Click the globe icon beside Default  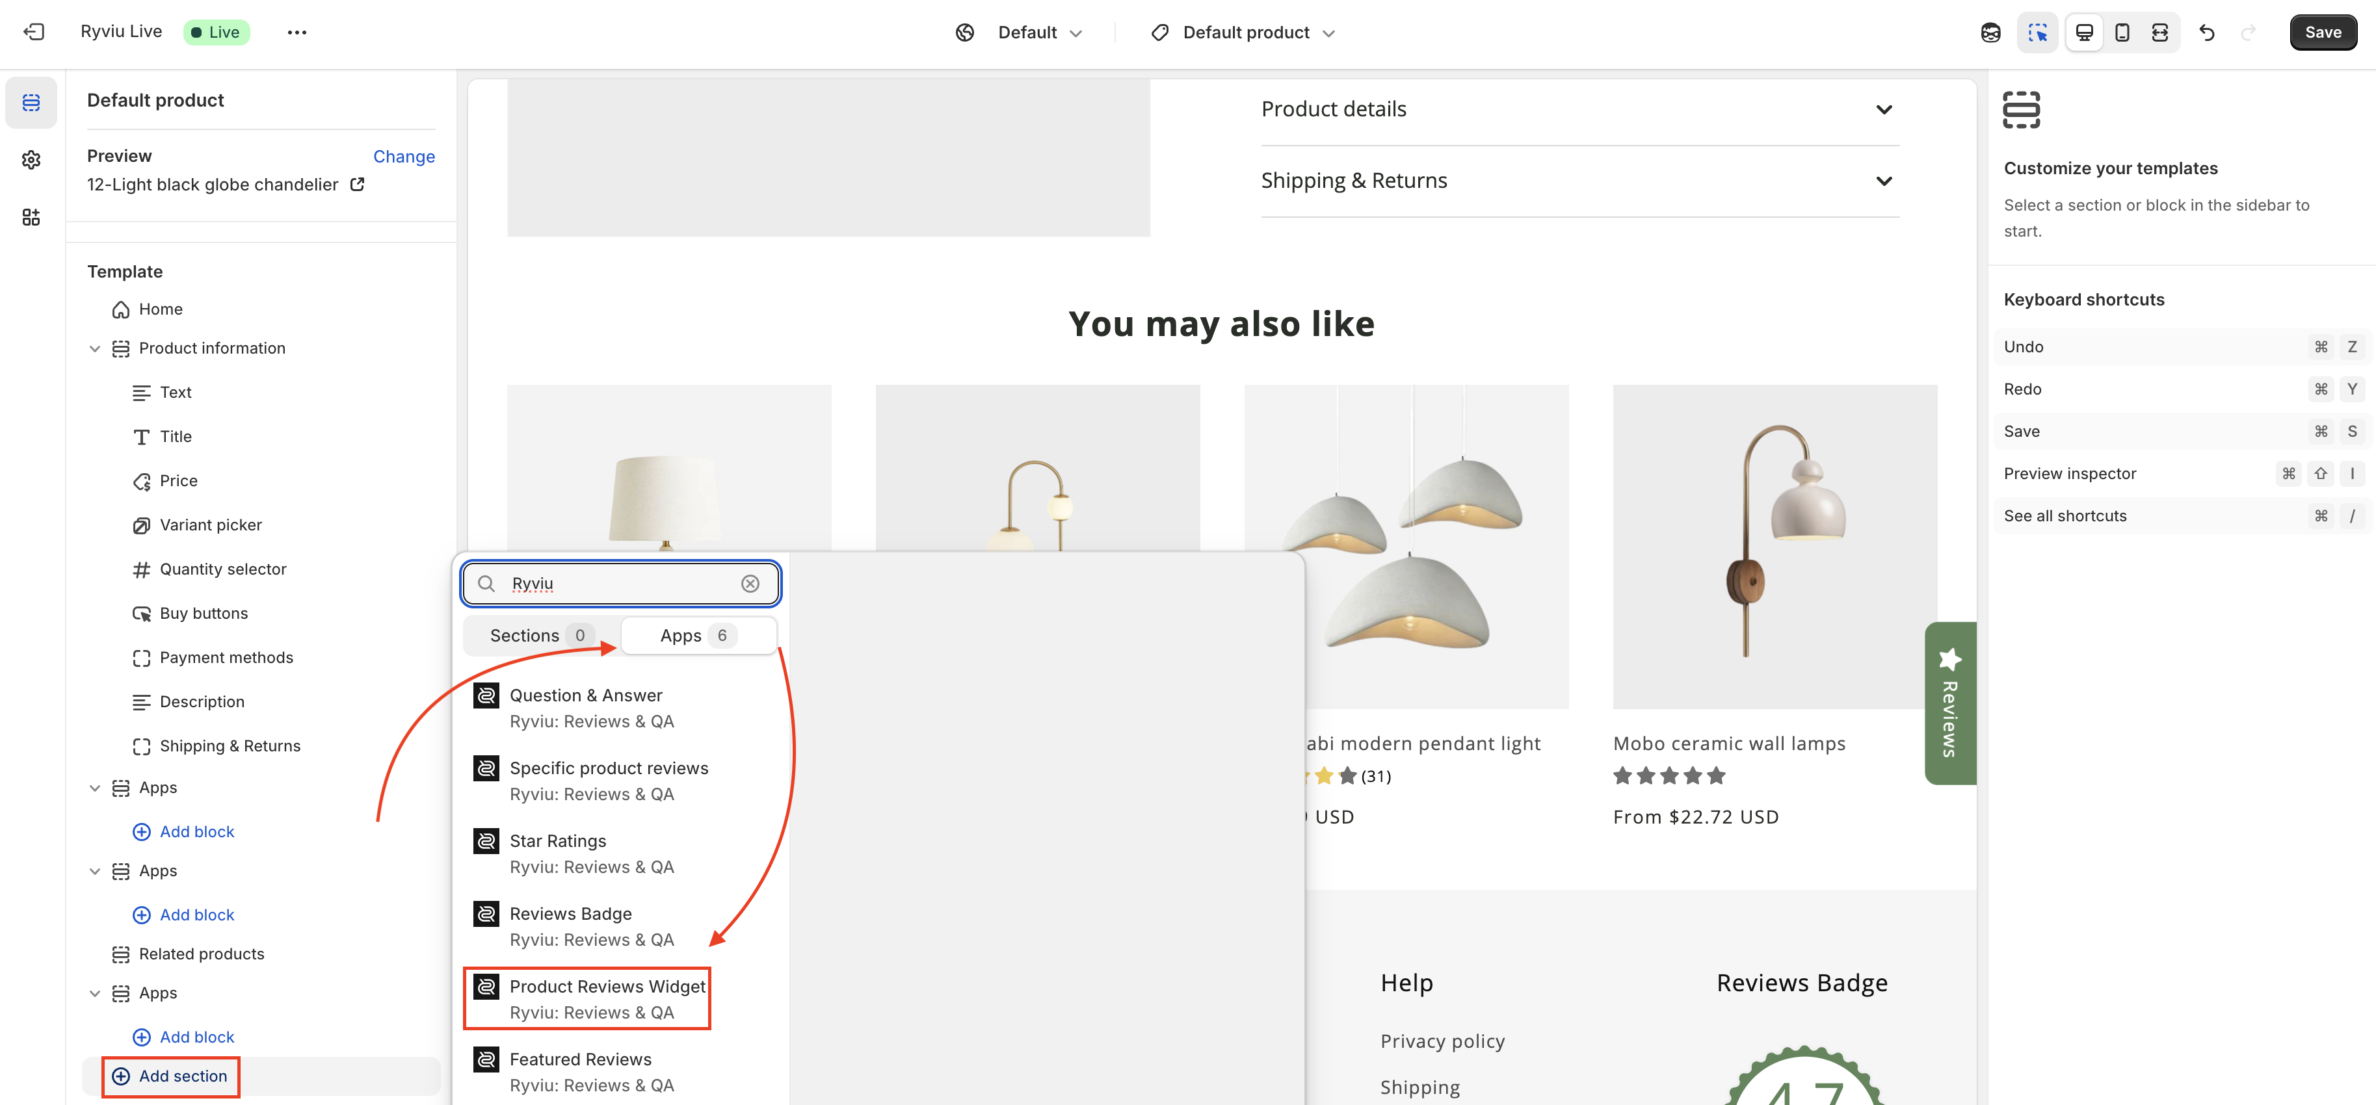(x=965, y=32)
